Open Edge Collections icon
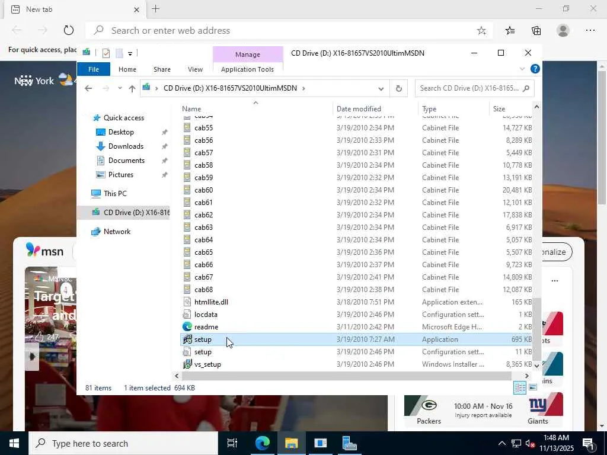607x455 pixels. 536,31
